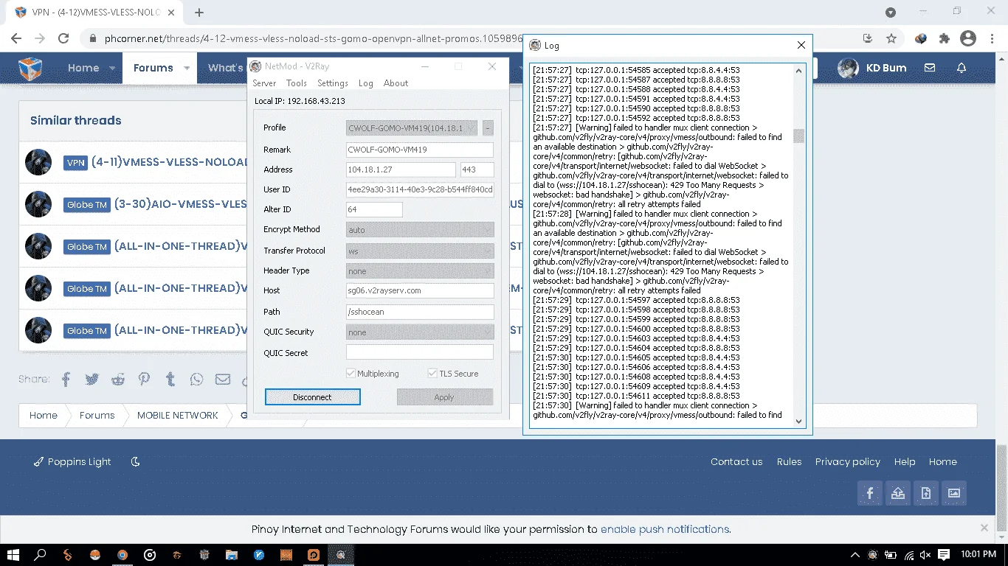Open the Log menu in NetMod
This screenshot has width=1008, height=566.
[x=366, y=83]
